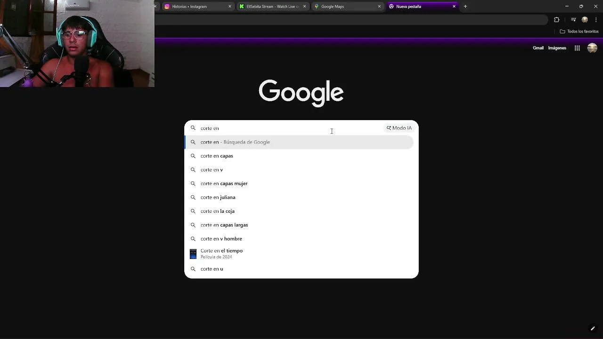The height and width of the screenshot is (339, 603).
Task: Select the Nueva pestaña tab
Action: (x=422, y=7)
